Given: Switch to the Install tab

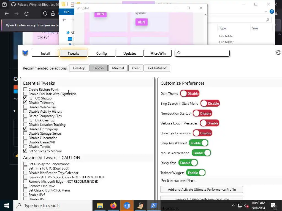Looking at the screenshot, I should (x=45, y=53).
